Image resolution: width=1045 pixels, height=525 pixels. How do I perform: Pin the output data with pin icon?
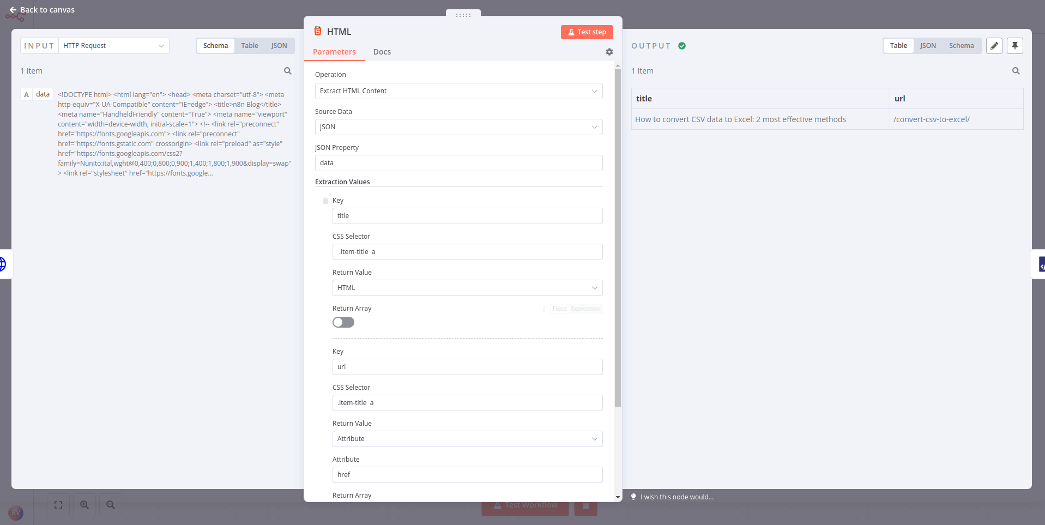1014,46
